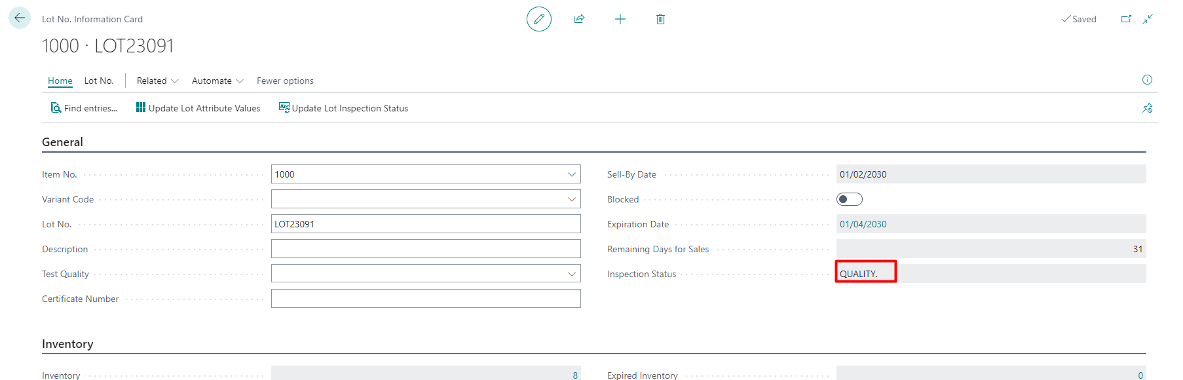The image size is (1183, 380).
Task: Click the Lot No. input field
Action: pos(426,224)
